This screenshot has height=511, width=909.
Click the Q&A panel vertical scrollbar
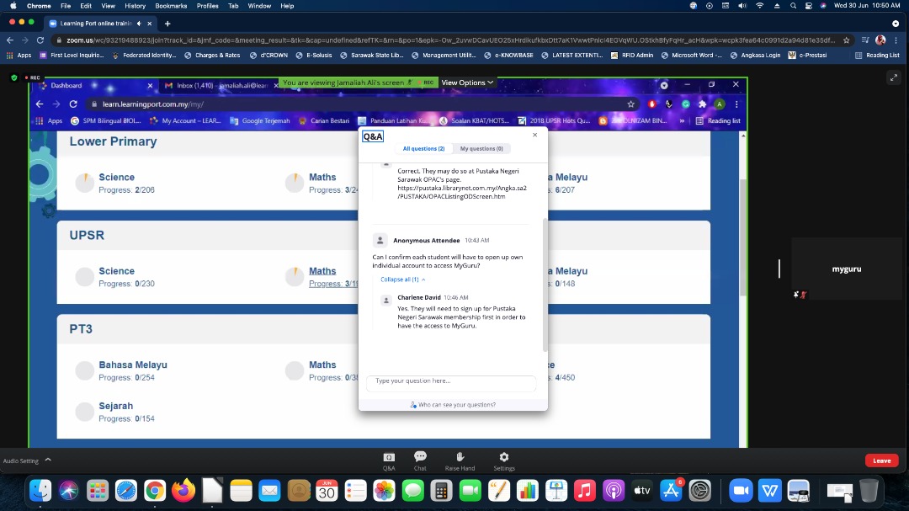(545, 285)
